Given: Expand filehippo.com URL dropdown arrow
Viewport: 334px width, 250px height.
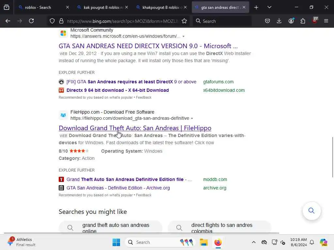Looking at the screenshot, I should coord(192,118).
